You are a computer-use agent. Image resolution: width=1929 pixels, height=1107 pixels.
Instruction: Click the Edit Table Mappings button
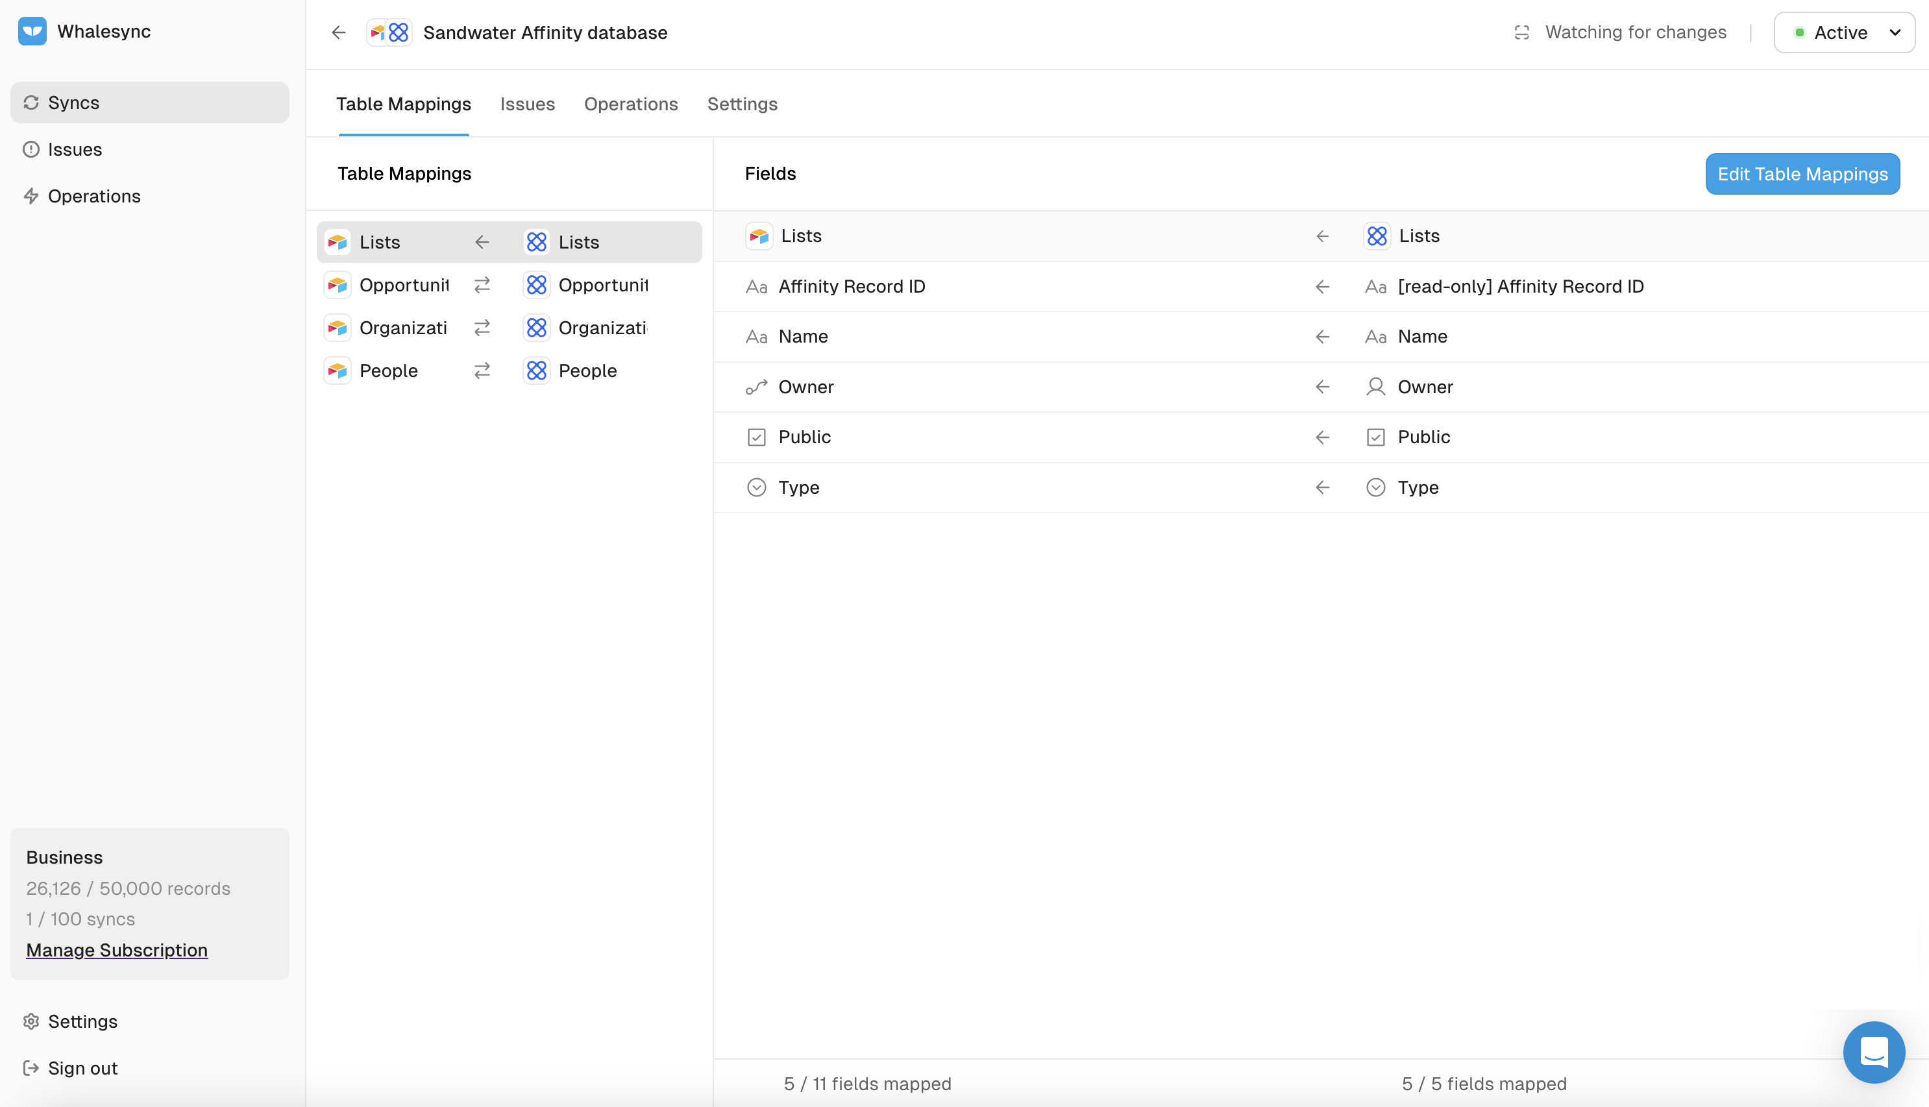(x=1802, y=174)
